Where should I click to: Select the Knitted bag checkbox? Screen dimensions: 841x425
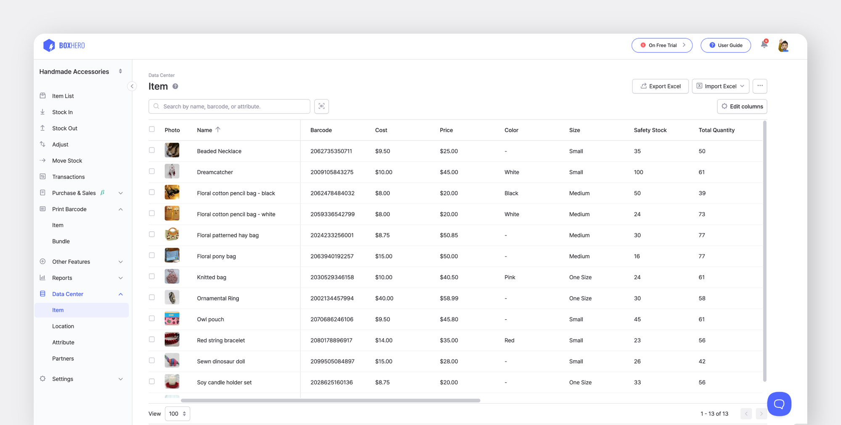(x=152, y=276)
